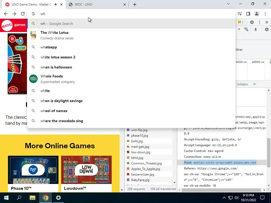The image size is (271, 203).
Task: Open a new browser tab
Action: tap(135, 4)
